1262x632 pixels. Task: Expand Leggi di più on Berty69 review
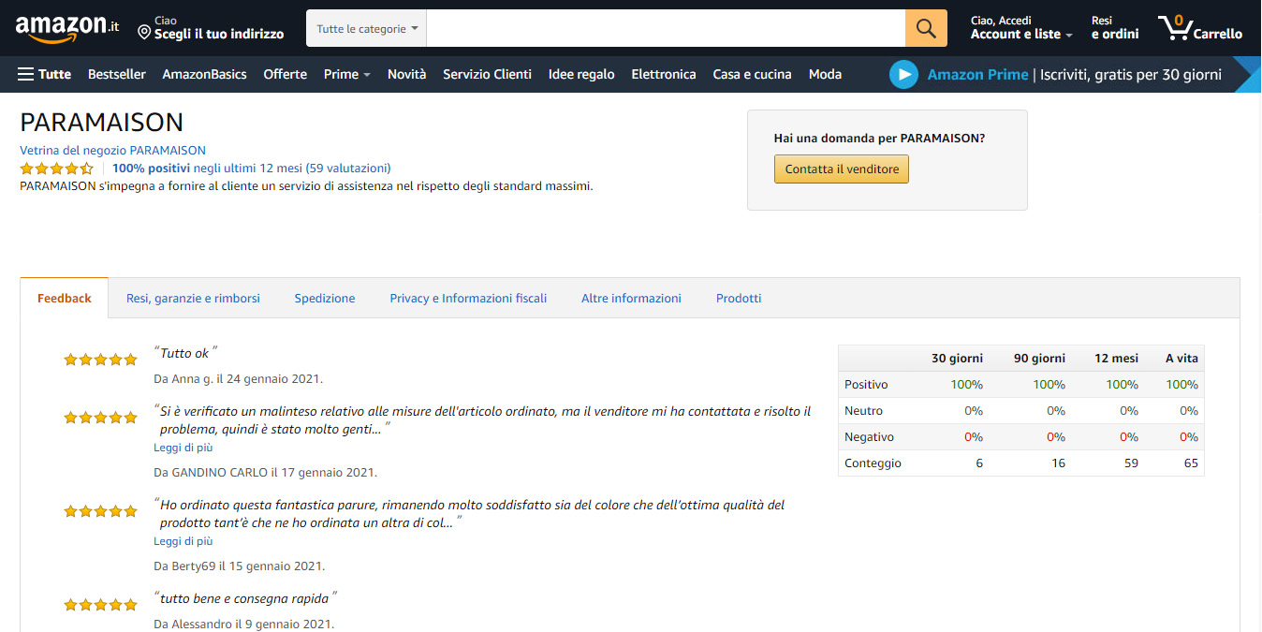183,541
